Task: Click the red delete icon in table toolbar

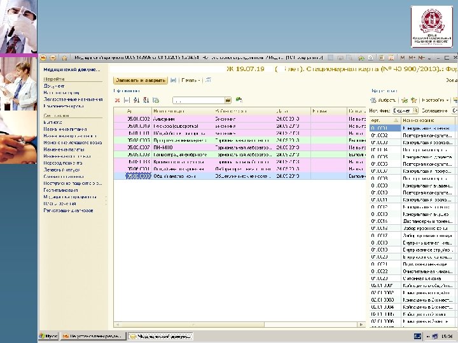Action: (117, 100)
